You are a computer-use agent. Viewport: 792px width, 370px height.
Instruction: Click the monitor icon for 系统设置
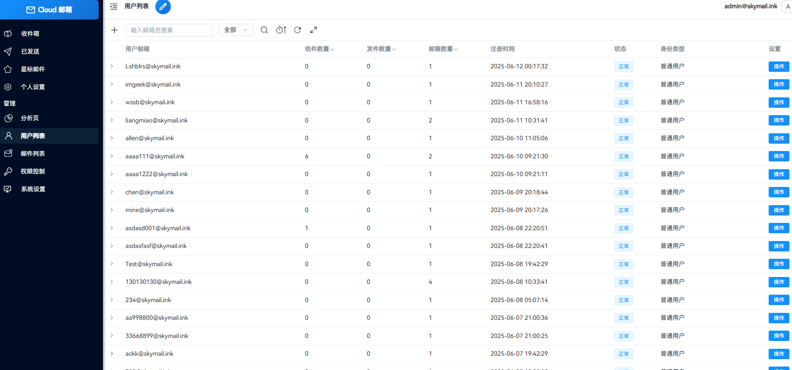coord(8,189)
